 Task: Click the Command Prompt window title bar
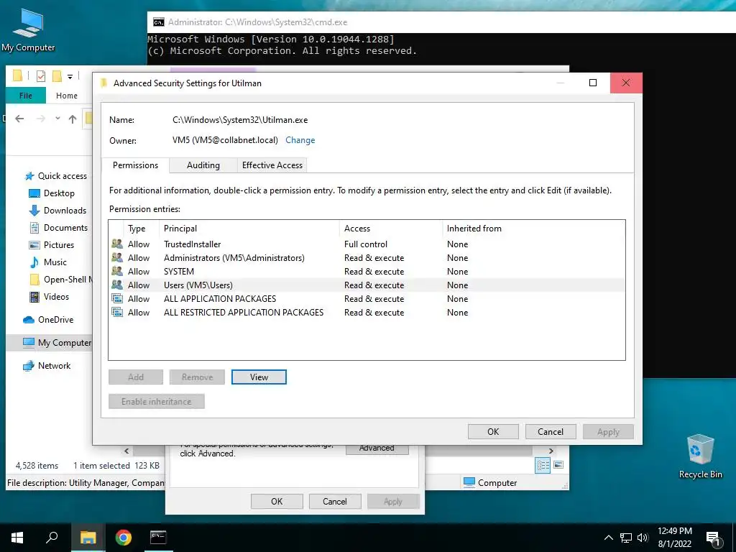[441, 22]
